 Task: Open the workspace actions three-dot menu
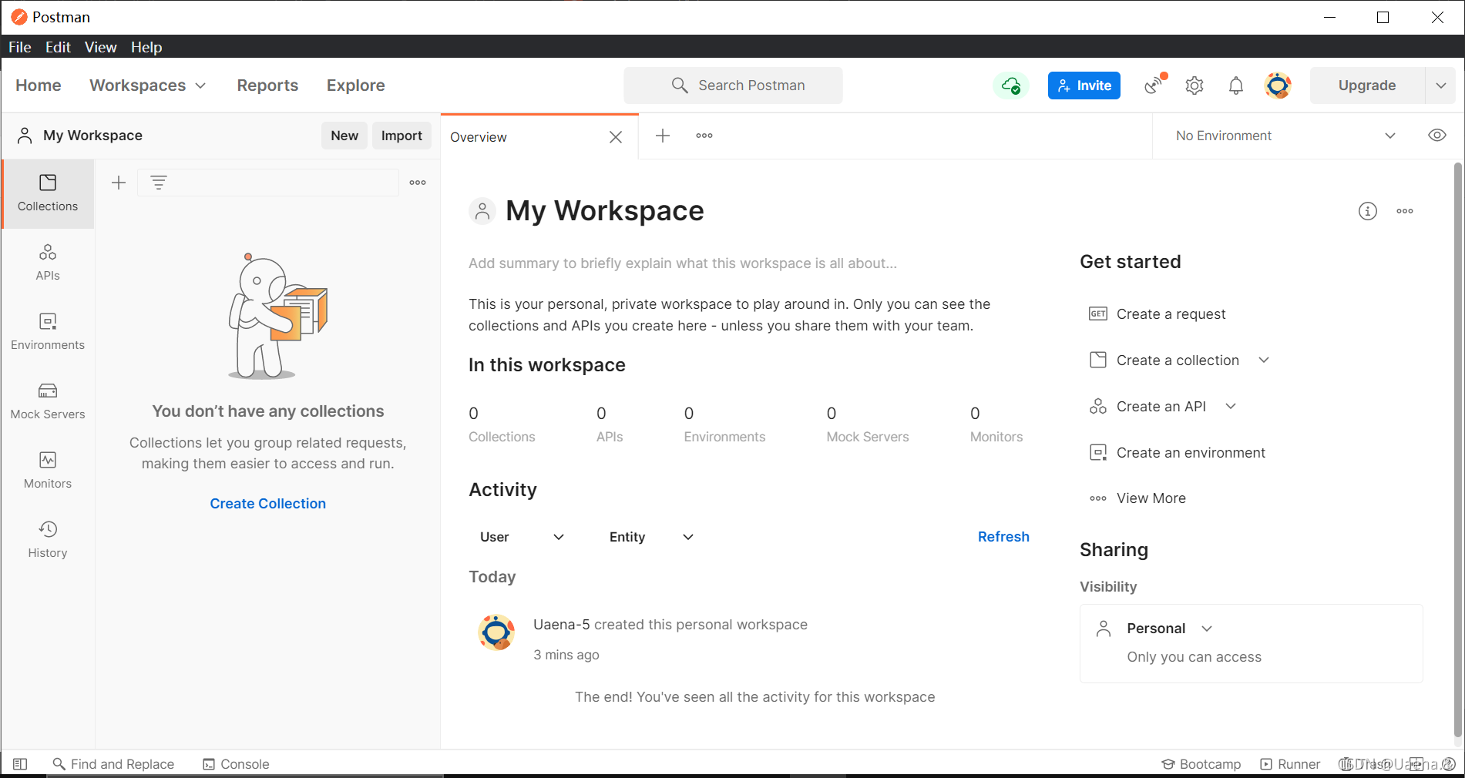pyautogui.click(x=1405, y=211)
